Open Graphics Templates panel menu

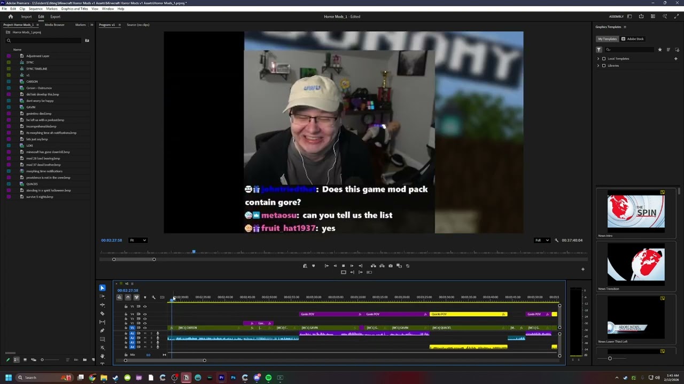[625, 27]
